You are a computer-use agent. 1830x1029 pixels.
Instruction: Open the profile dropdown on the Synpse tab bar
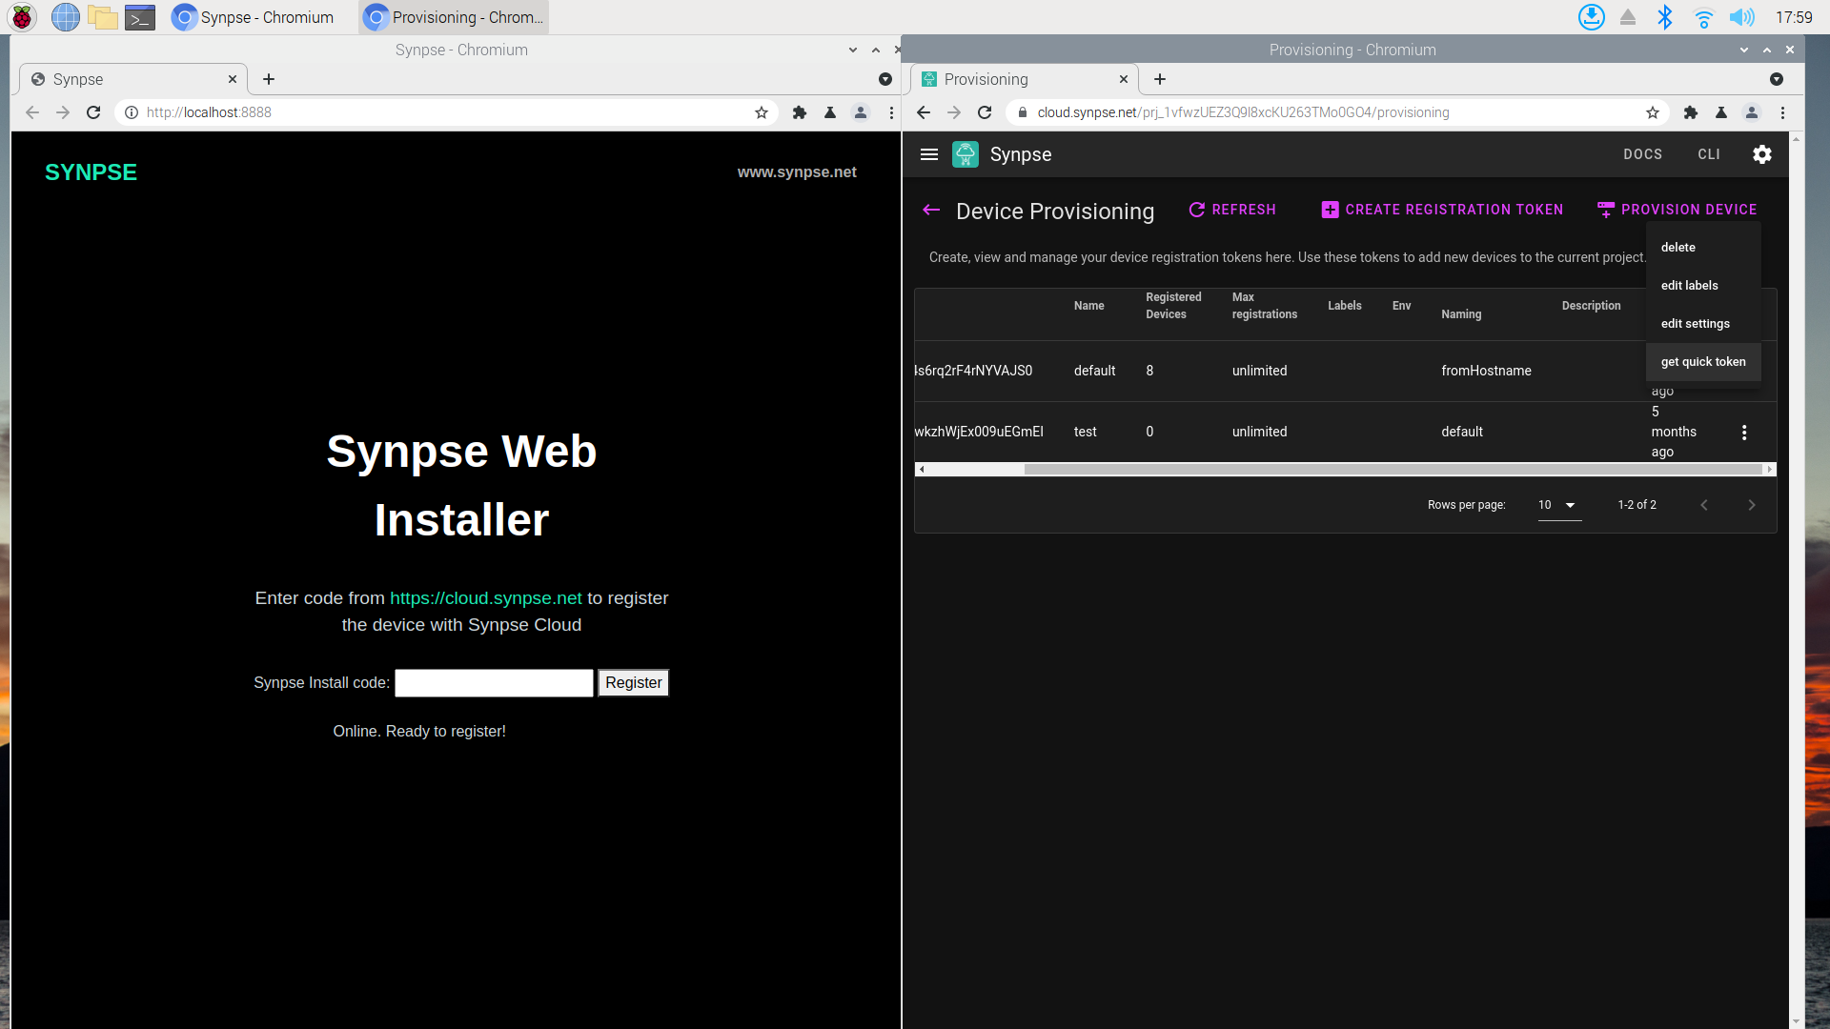884,79
